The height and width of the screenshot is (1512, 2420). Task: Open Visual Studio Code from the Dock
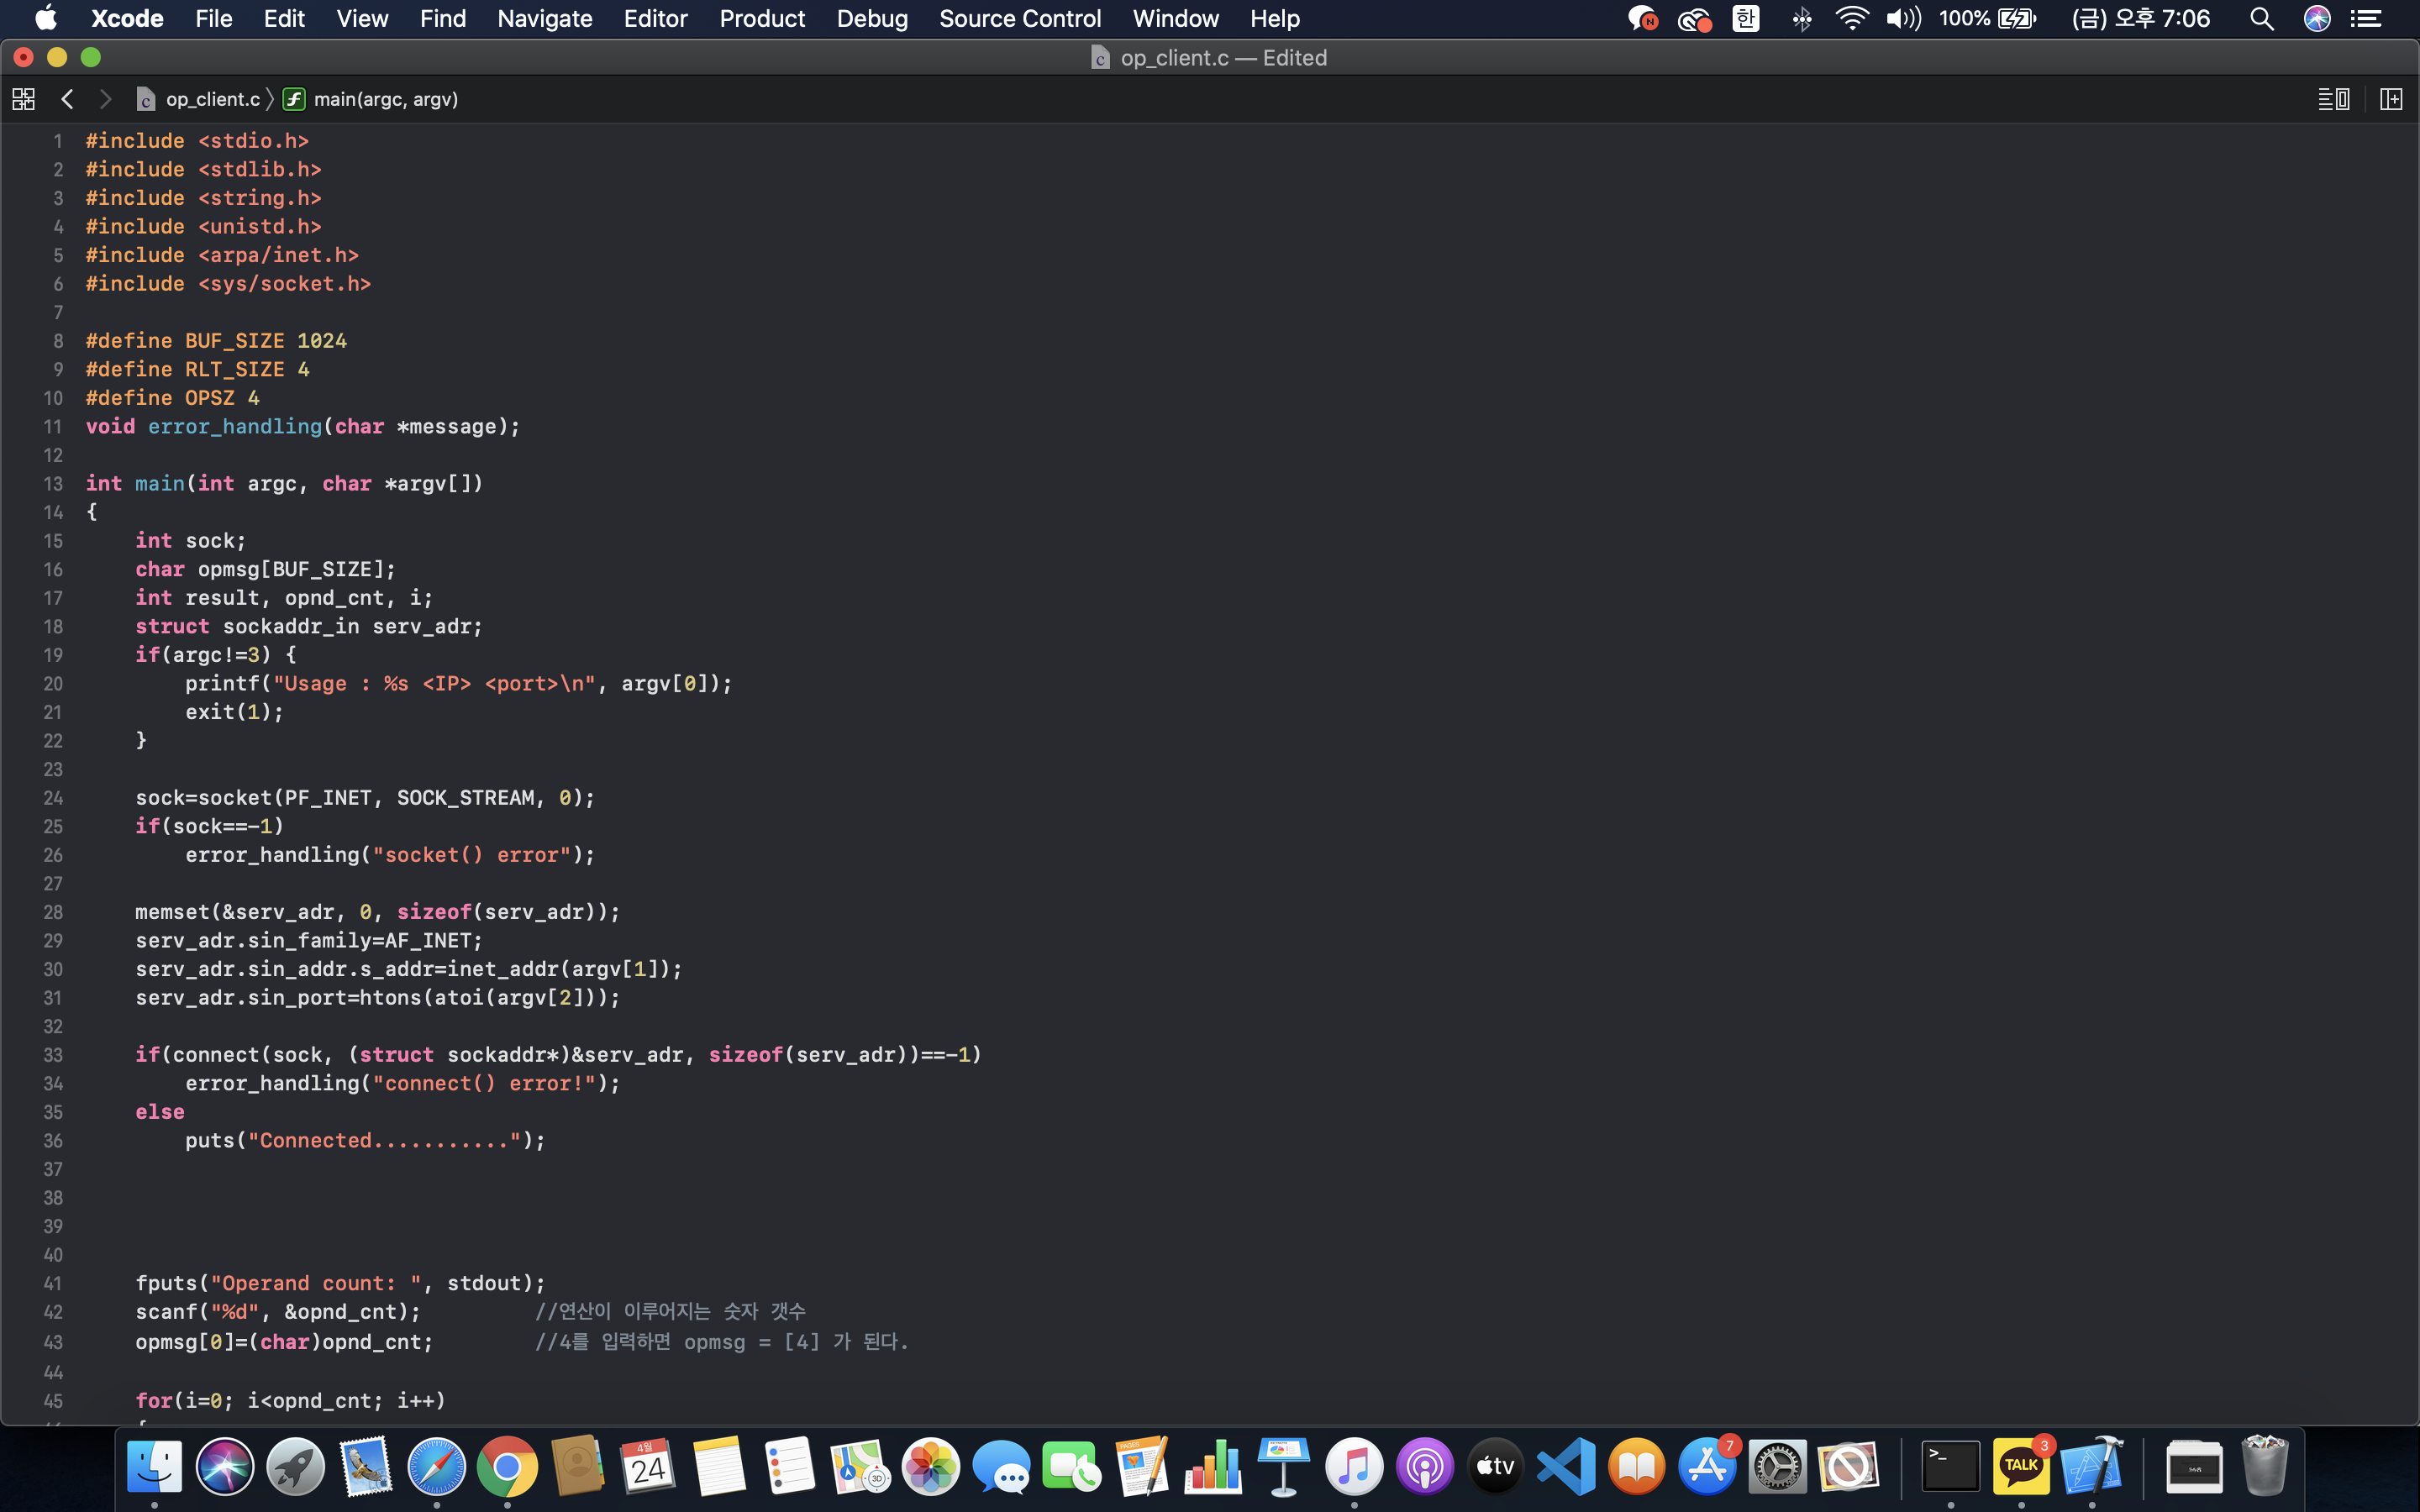[x=1566, y=1467]
